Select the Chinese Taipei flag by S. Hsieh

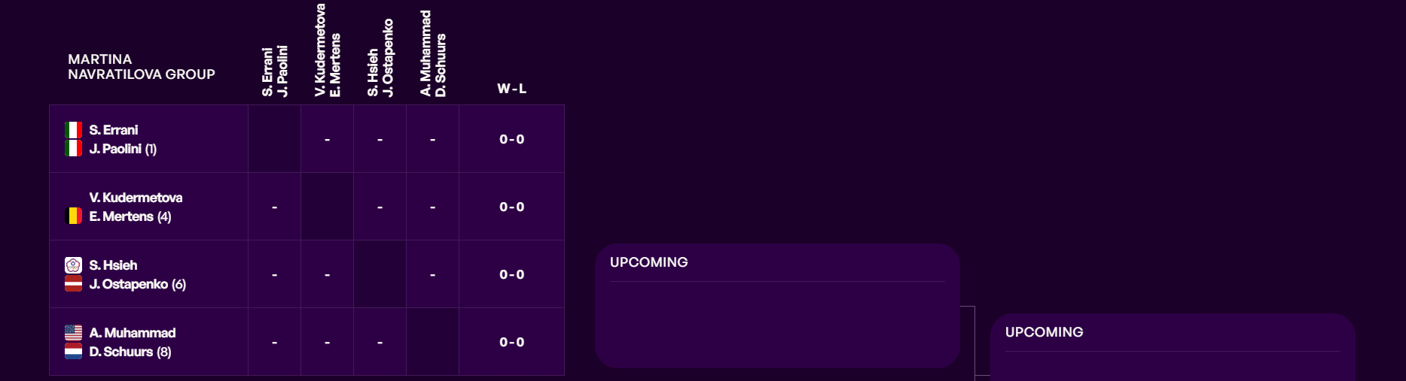coord(73,265)
